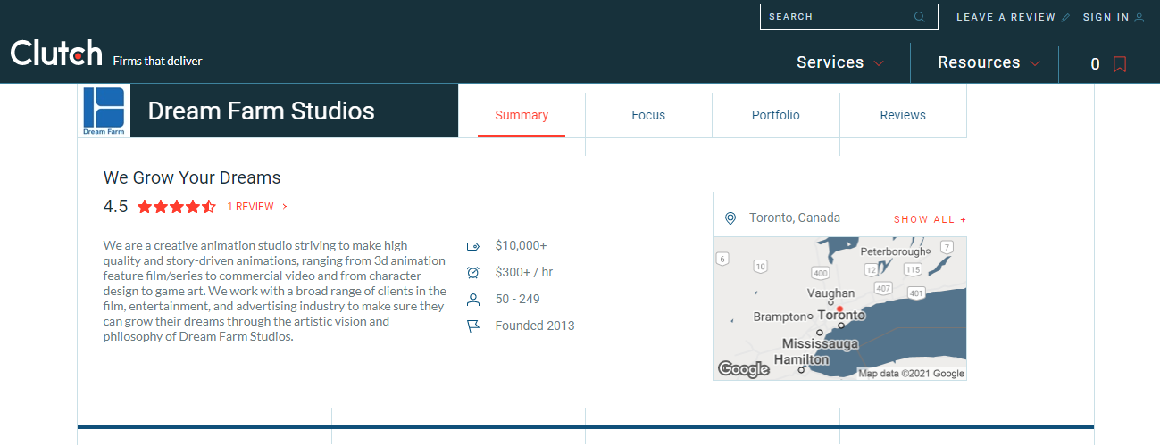The width and height of the screenshot is (1160, 445).
Task: Open the 1 Review link
Action: 256,207
